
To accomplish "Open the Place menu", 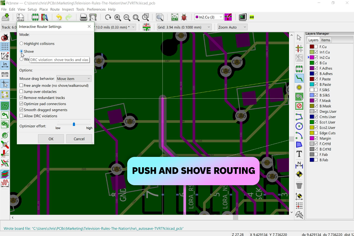I will (43, 9).
